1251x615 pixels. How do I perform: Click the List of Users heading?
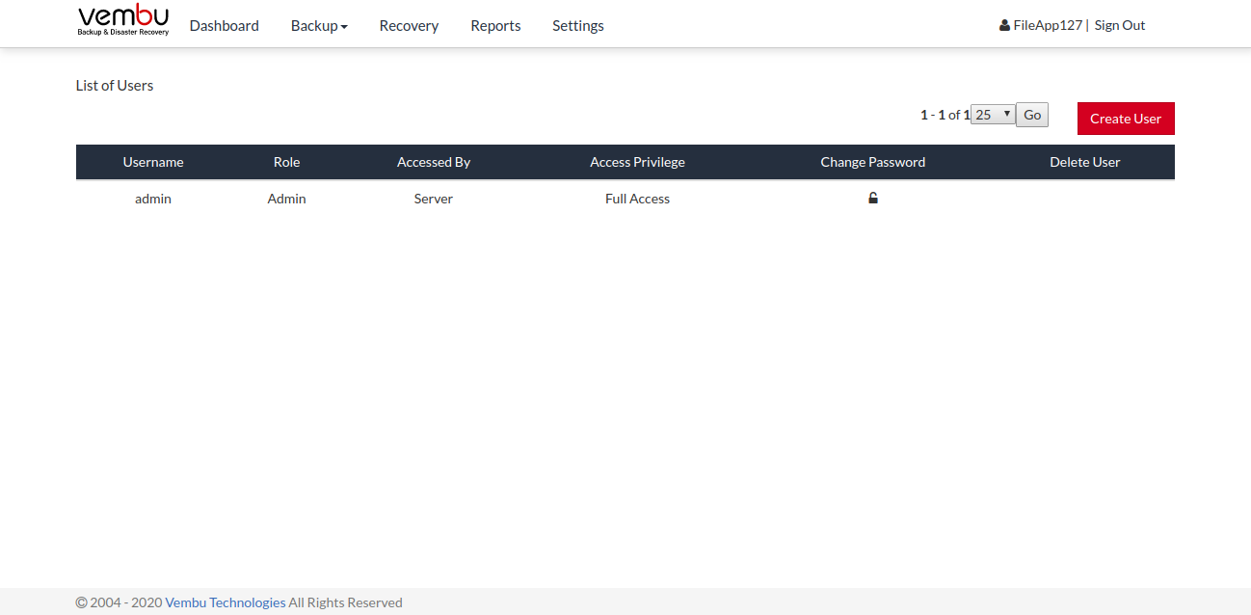pyautogui.click(x=115, y=86)
